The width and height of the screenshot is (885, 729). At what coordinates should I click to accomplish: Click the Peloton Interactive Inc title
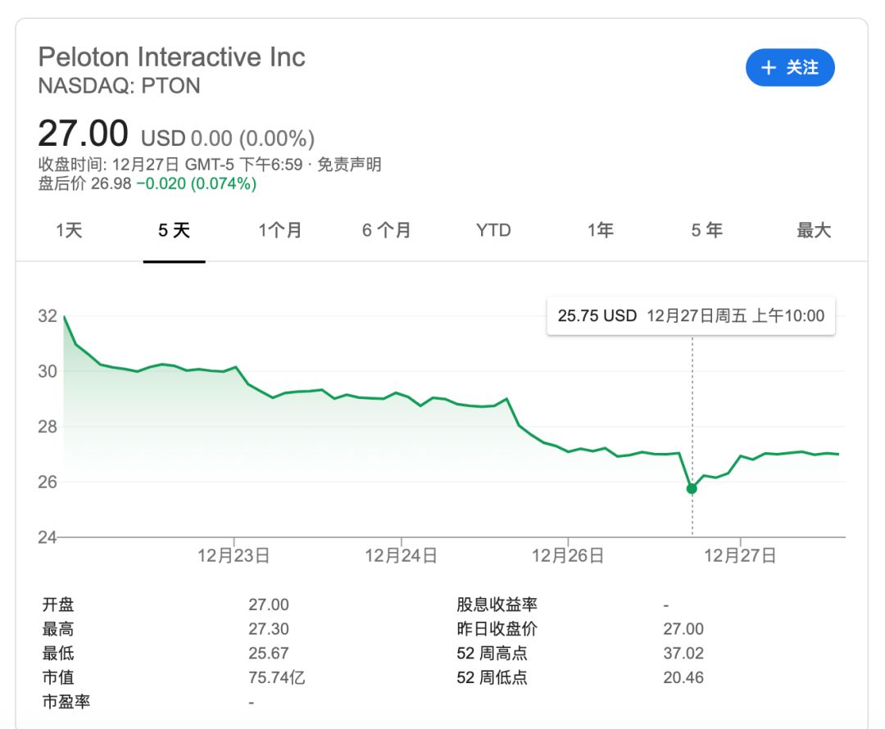click(x=171, y=57)
